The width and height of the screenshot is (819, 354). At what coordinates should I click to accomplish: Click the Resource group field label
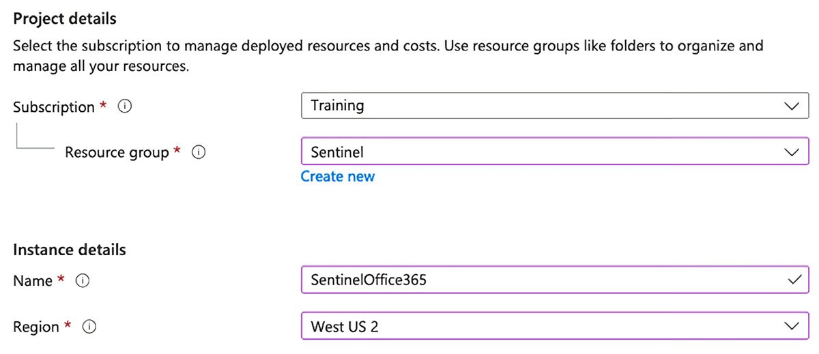pos(116,153)
